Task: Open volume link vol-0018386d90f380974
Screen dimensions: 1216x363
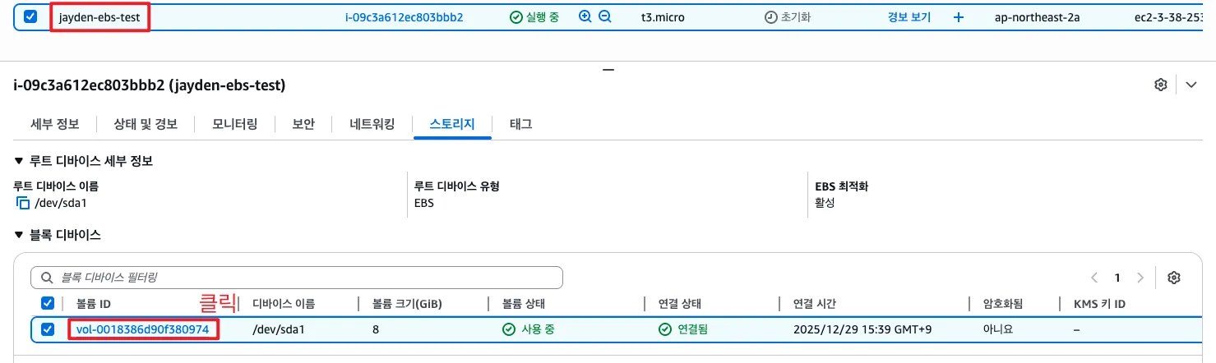Action: (x=143, y=330)
